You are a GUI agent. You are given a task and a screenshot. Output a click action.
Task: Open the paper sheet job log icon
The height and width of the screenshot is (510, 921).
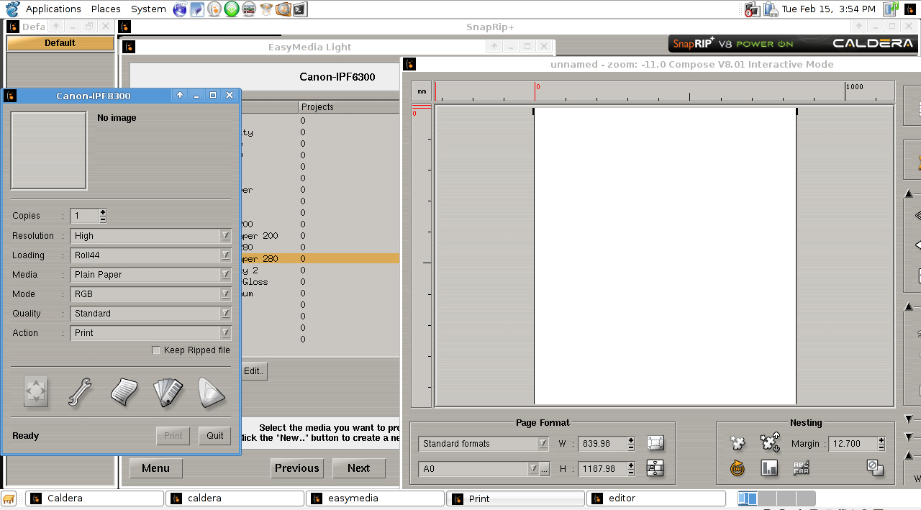tap(124, 392)
